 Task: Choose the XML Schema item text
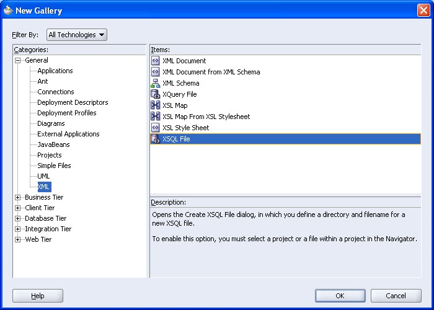(181, 83)
